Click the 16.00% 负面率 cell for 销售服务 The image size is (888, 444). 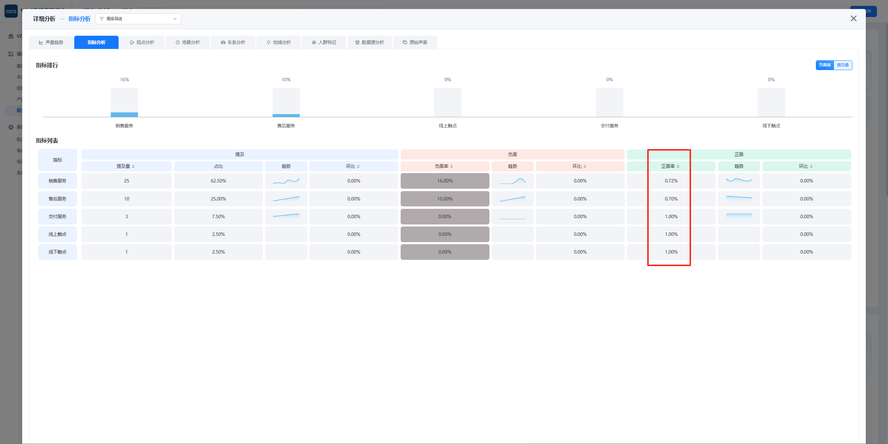pyautogui.click(x=445, y=181)
